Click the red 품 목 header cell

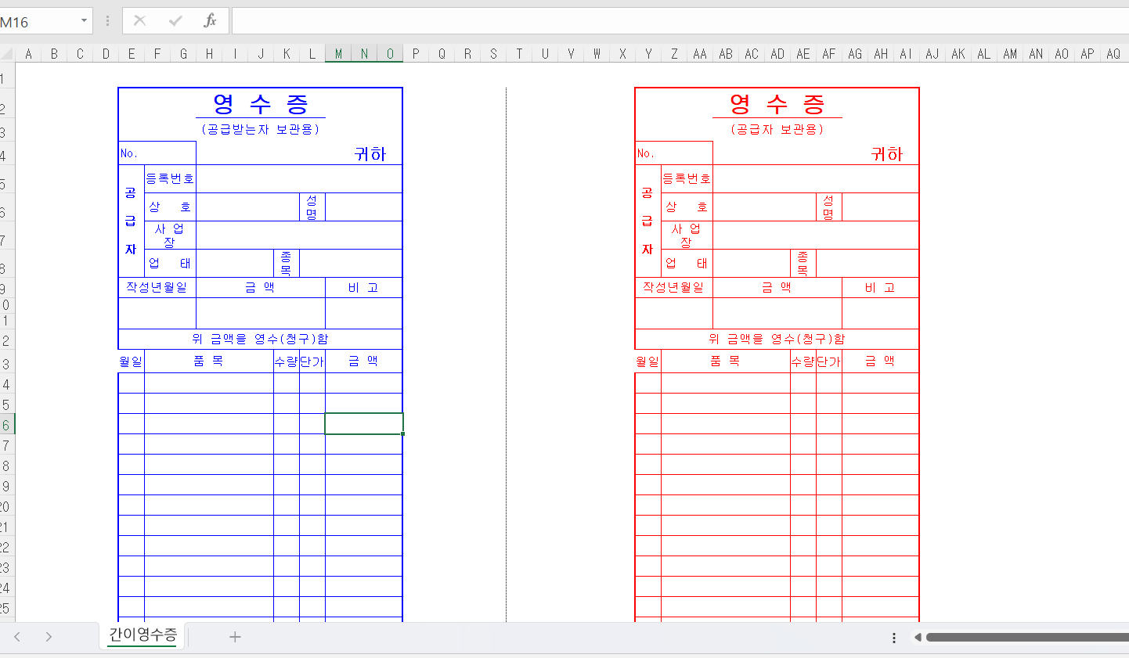tap(725, 361)
